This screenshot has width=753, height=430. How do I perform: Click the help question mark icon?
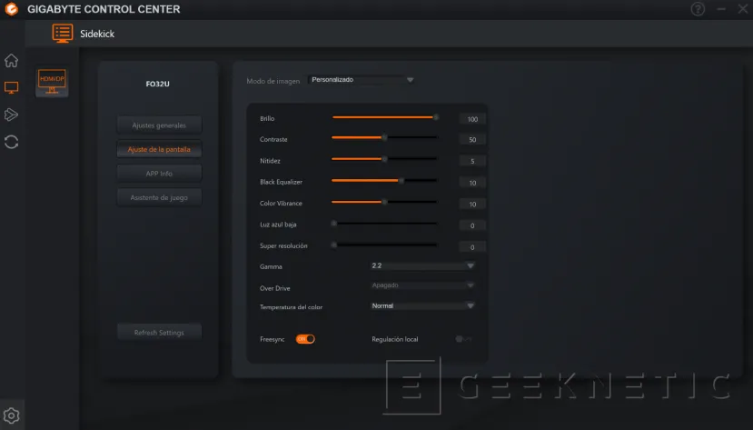[698, 9]
